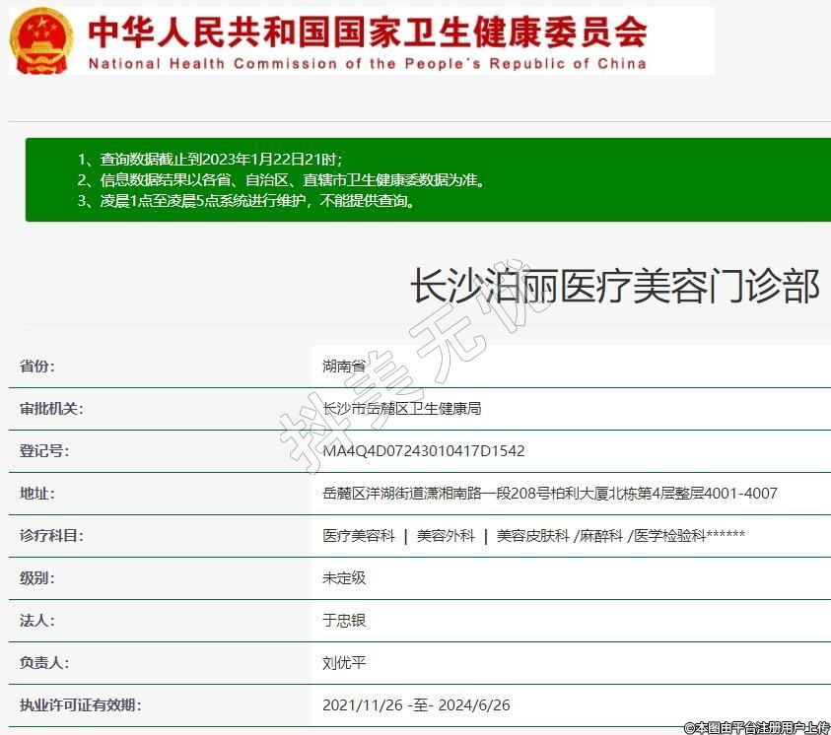The image size is (831, 735).
Task: Click the 本图由平台注册用户上传 copyright watermark
Action: pyautogui.click(x=757, y=727)
